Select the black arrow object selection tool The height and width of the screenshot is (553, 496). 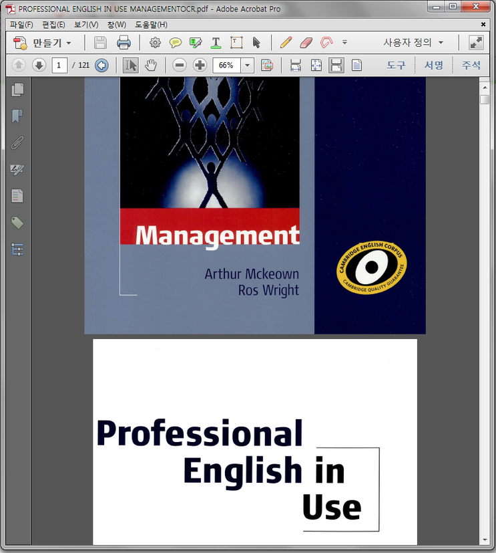pyautogui.click(x=256, y=43)
